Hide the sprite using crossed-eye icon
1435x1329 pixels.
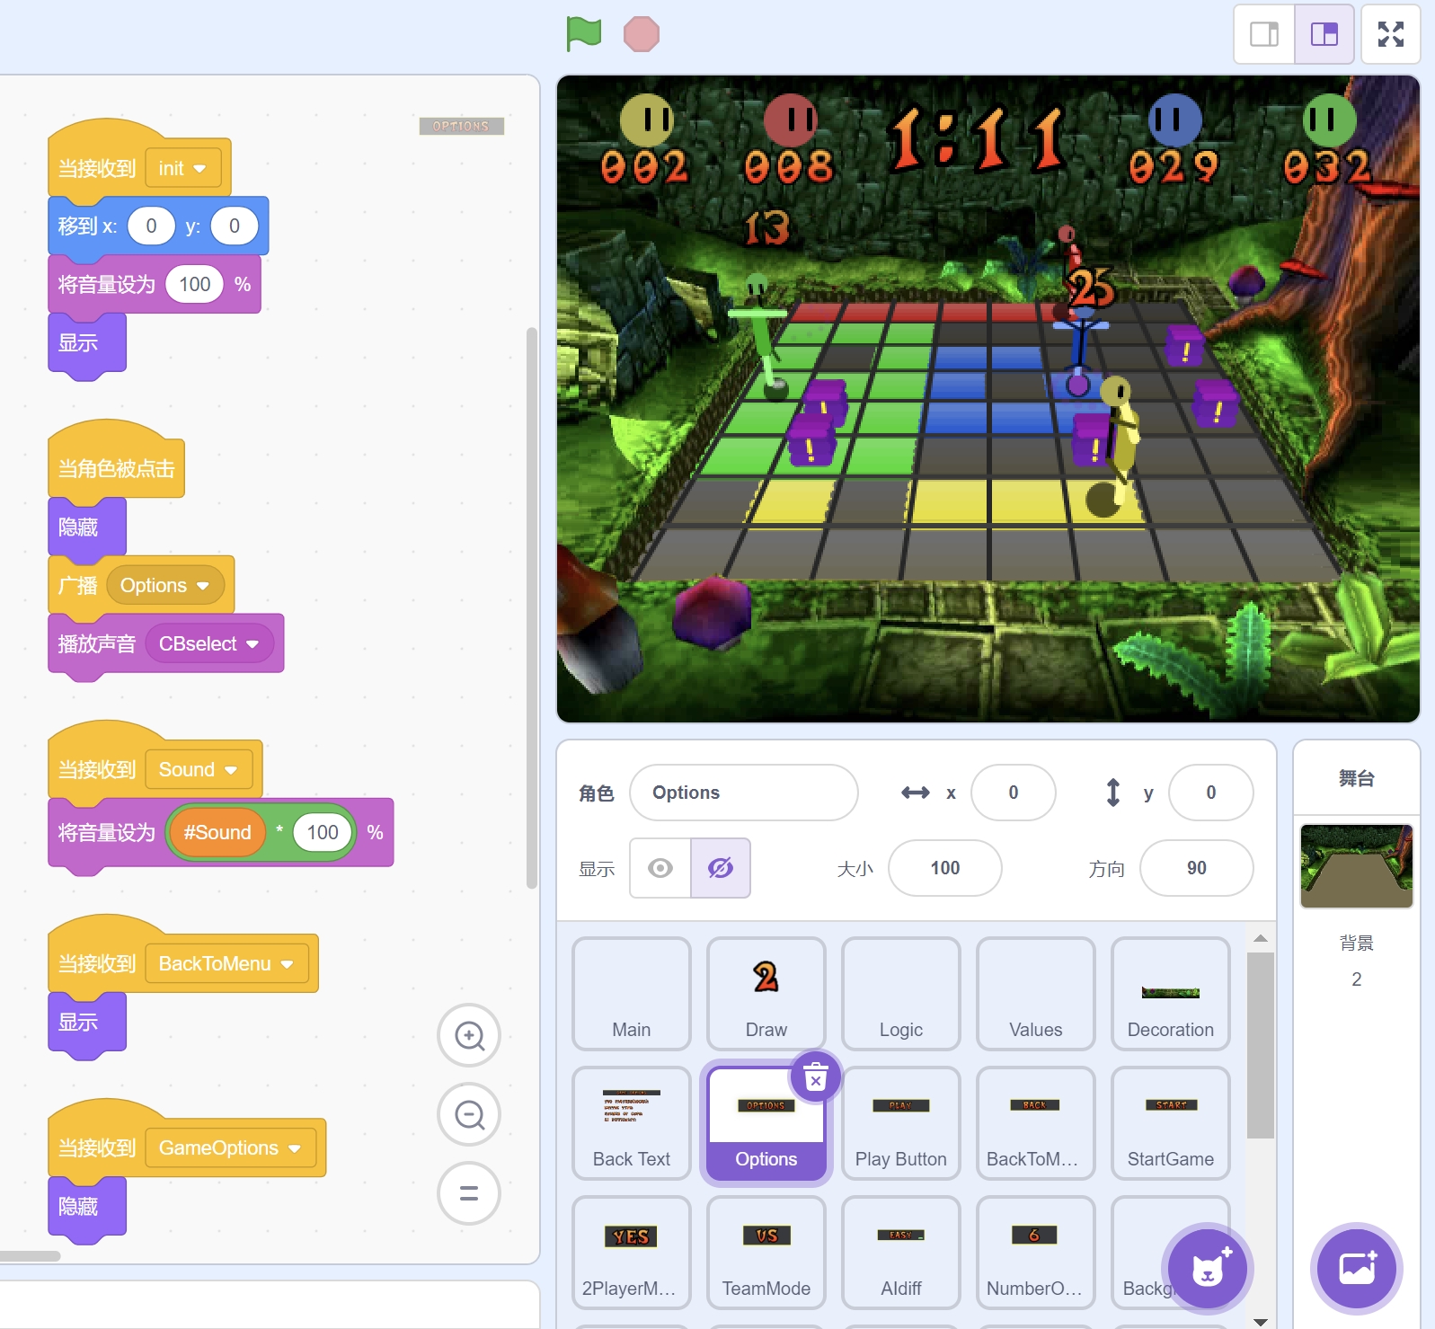[721, 868]
